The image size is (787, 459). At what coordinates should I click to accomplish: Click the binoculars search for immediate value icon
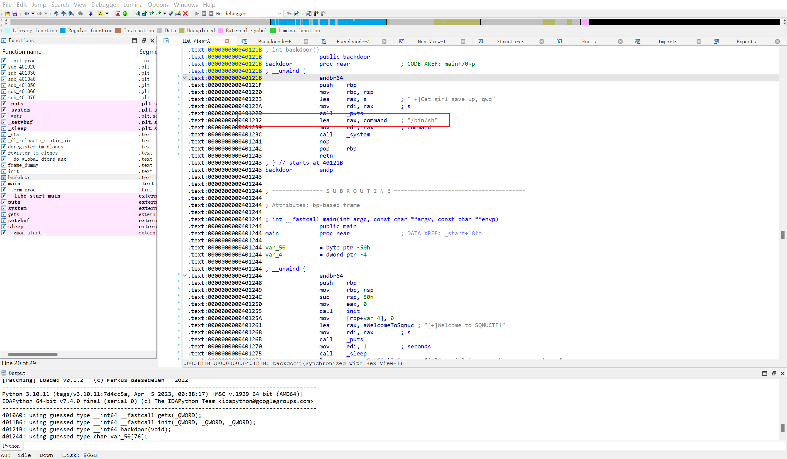coord(57,14)
